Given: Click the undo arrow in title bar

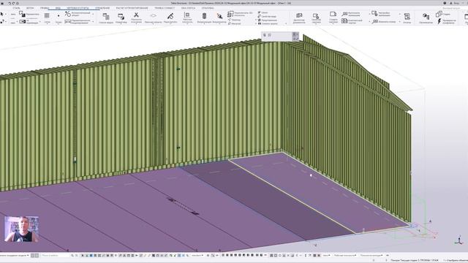Looking at the screenshot, I should tap(10, 3).
